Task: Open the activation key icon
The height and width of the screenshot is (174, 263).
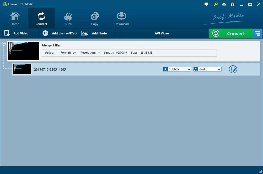Action: (215, 4)
